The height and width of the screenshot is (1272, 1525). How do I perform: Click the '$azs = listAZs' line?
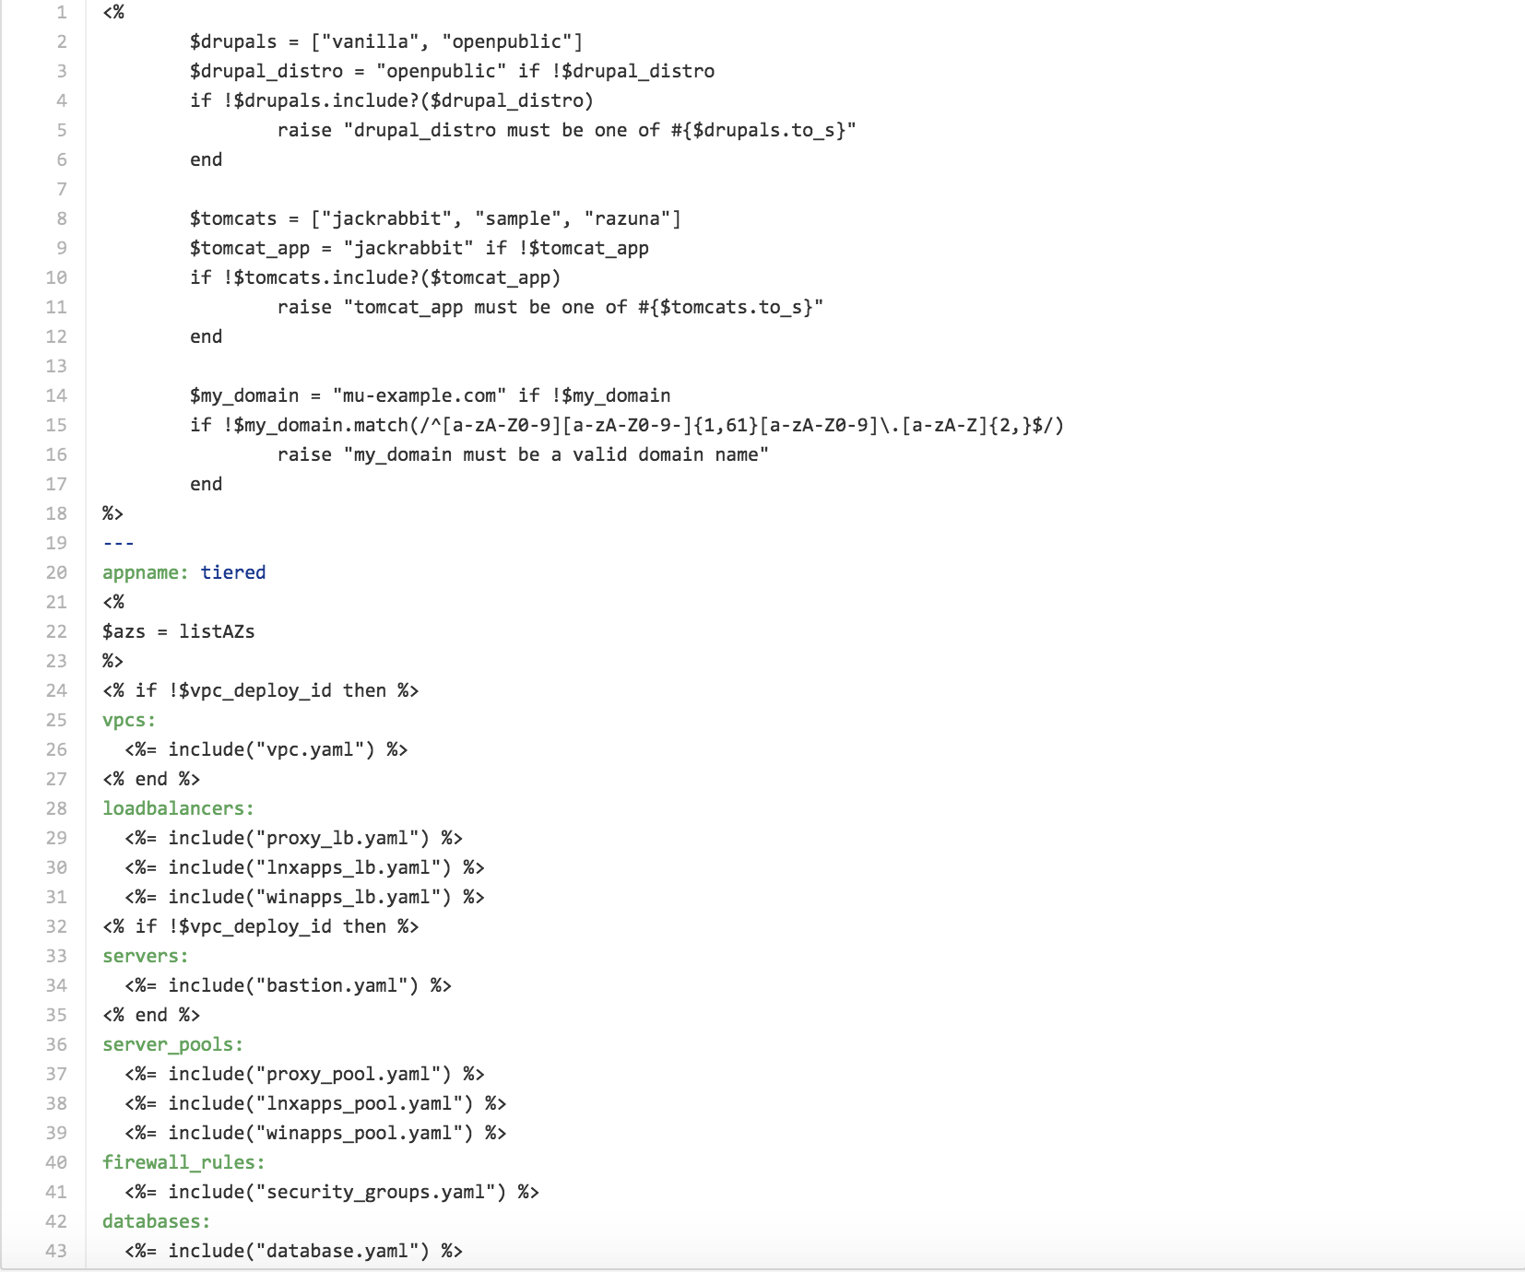point(178,631)
